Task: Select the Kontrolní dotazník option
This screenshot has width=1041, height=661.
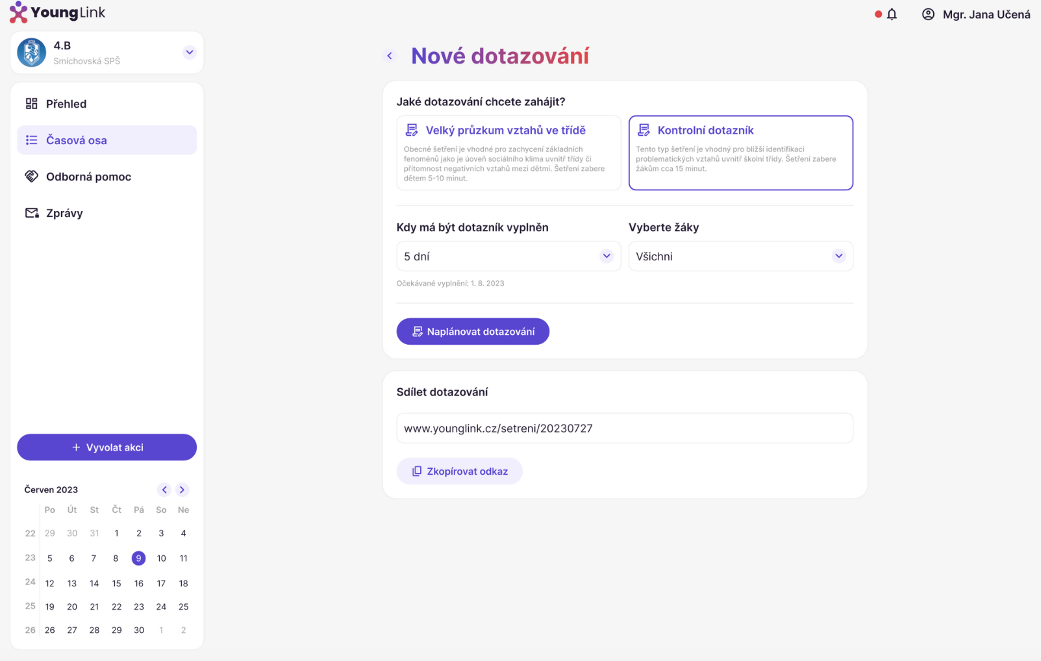Action: [740, 153]
